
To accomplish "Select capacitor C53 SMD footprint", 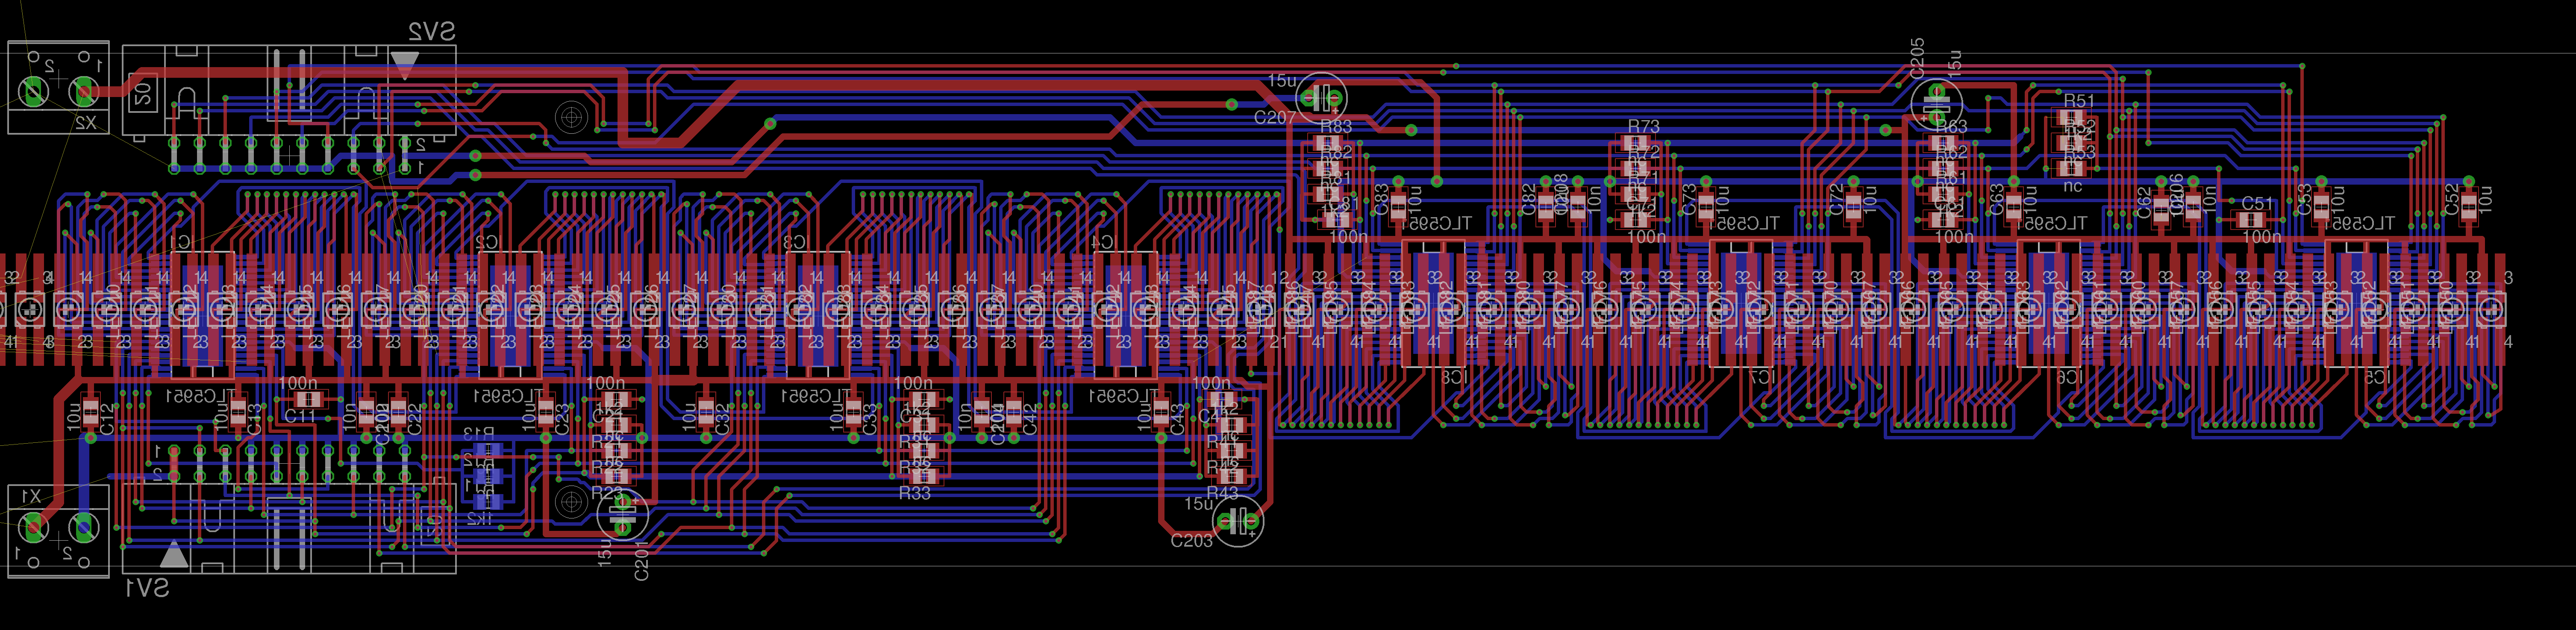I will click(2321, 206).
